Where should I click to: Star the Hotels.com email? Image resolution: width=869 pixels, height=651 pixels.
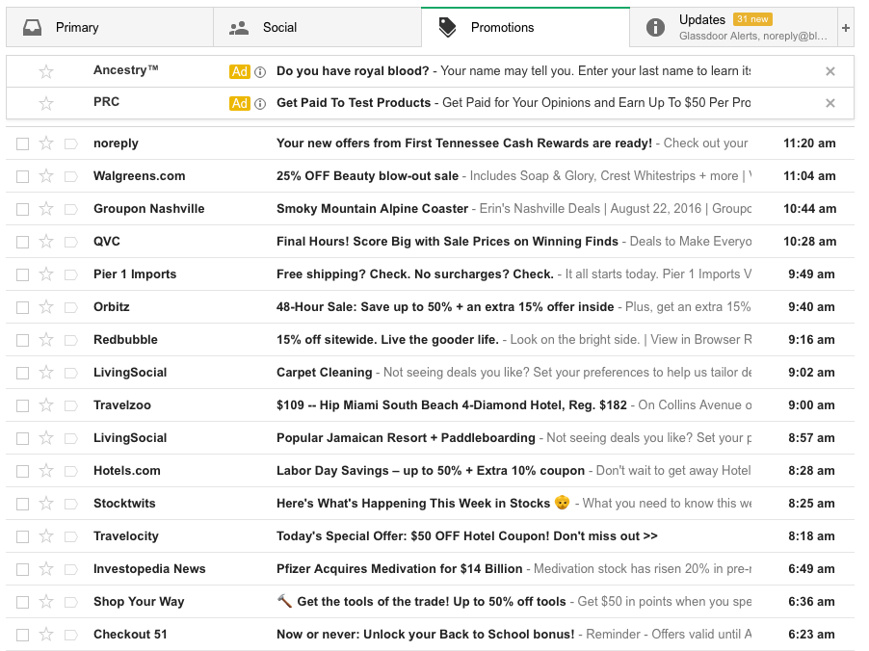(46, 470)
